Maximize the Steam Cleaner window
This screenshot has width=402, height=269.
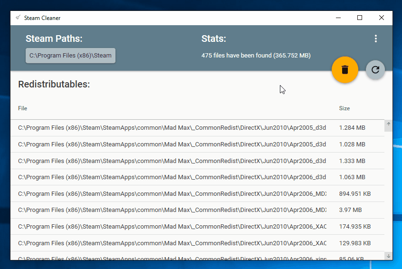360,18
